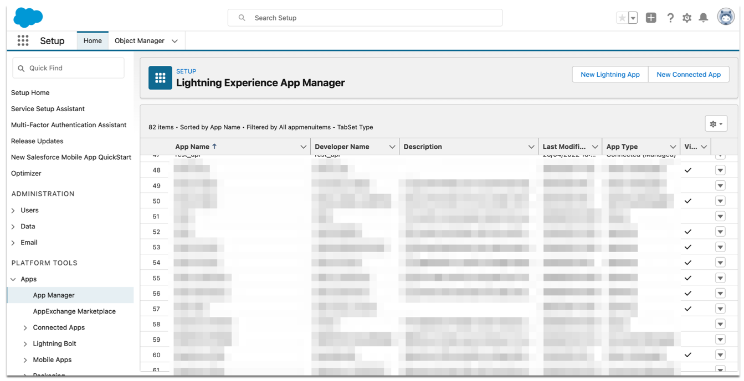This screenshot has height=381, width=744.
Task: Expand the Connected Apps node
Action: click(x=25, y=328)
